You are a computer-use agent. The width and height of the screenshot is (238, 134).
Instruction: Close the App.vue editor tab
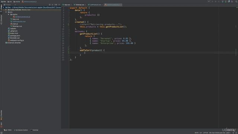point(71,5)
